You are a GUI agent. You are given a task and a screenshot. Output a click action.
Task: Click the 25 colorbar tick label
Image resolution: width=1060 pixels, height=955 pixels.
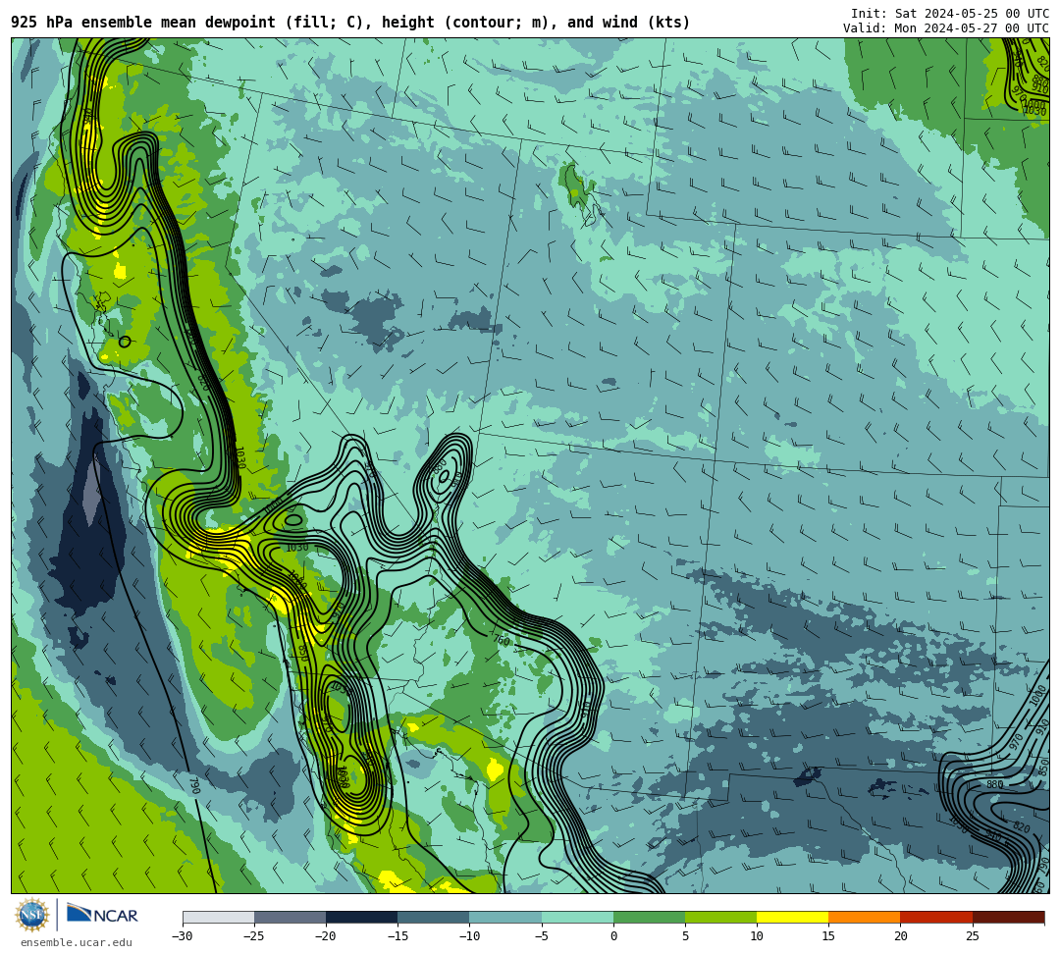tap(972, 936)
